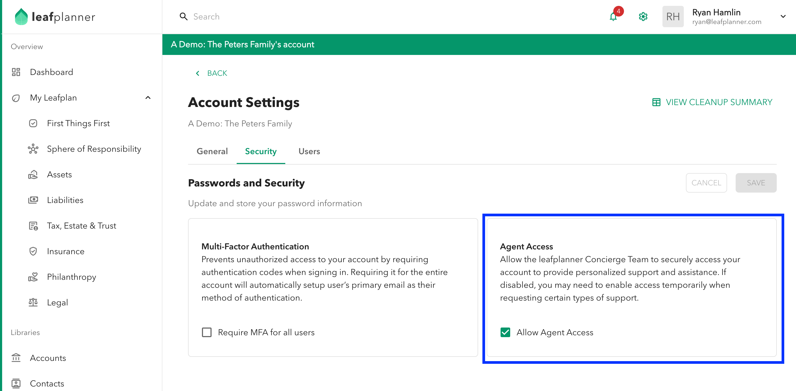Click the Insurance shield icon
796x391 pixels.
pos(33,252)
